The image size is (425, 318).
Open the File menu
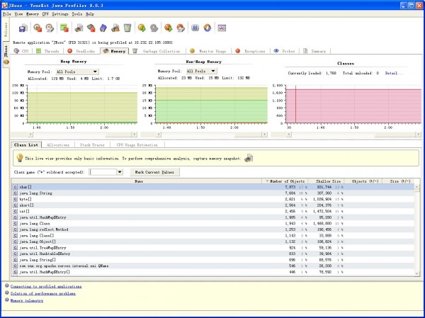point(7,14)
